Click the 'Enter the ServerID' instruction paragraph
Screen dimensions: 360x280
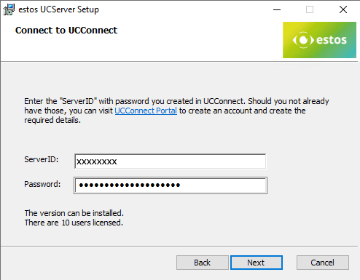(x=176, y=111)
